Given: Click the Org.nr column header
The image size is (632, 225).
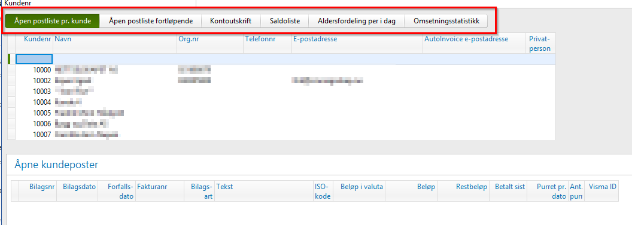Looking at the screenshot, I should (210, 43).
